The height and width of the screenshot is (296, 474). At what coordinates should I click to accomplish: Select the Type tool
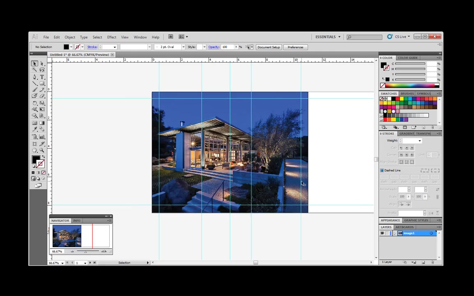(42, 77)
